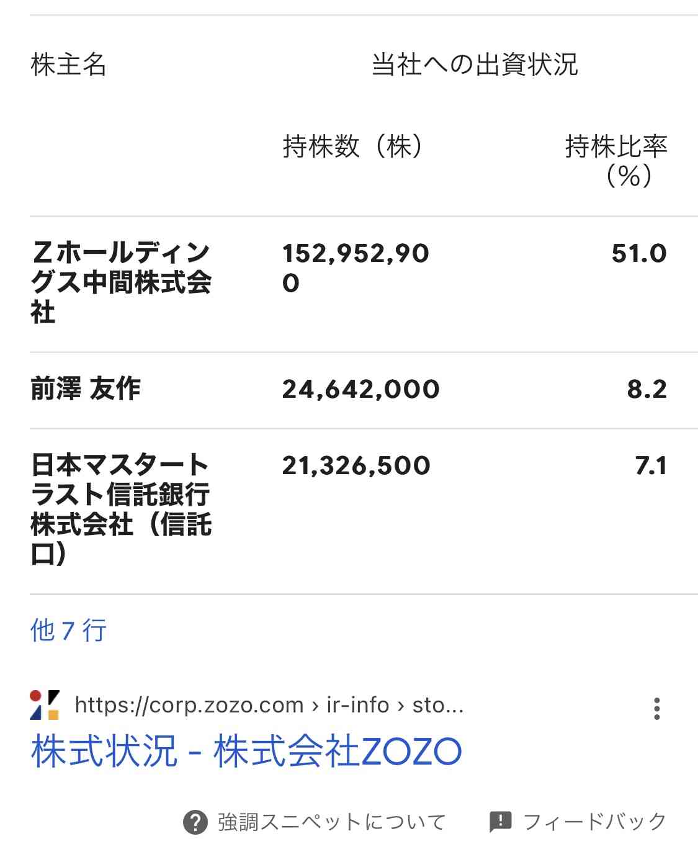Click the feedback exclamation icon
This screenshot has width=698, height=862.
(500, 822)
